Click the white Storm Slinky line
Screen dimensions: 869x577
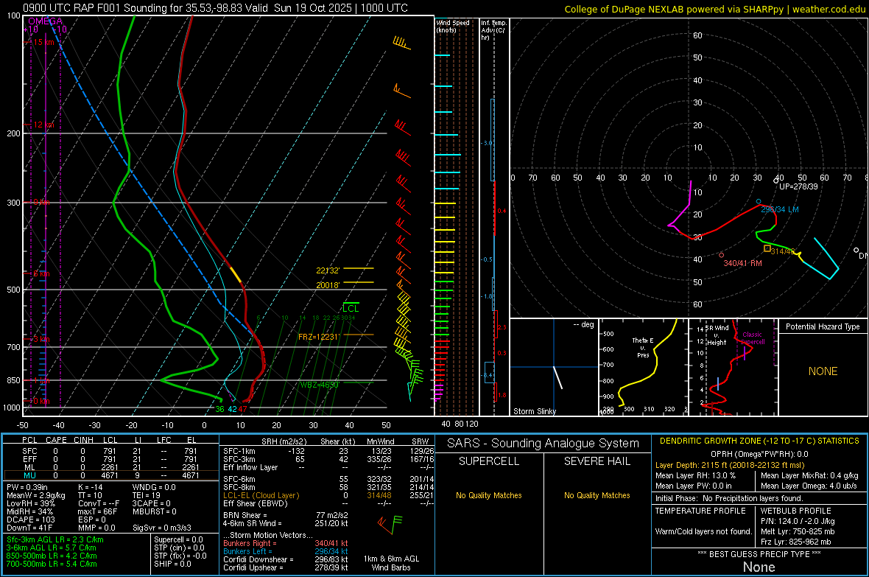click(x=558, y=377)
